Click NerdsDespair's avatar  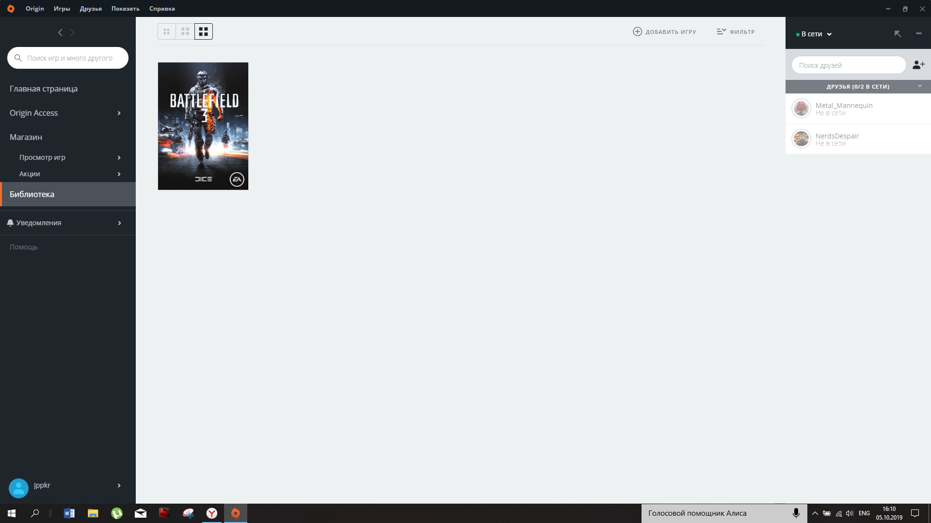click(x=801, y=139)
